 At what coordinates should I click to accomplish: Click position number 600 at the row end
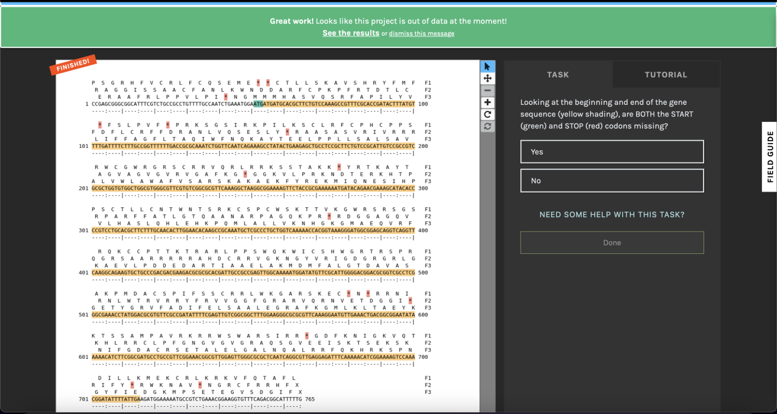(422, 315)
